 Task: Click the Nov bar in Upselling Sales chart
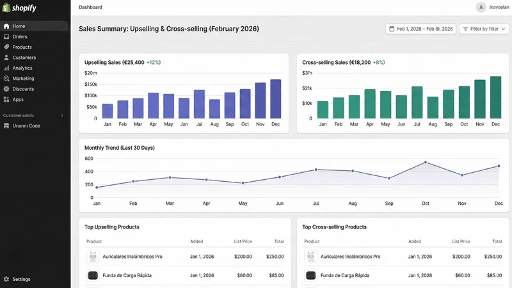click(x=260, y=100)
